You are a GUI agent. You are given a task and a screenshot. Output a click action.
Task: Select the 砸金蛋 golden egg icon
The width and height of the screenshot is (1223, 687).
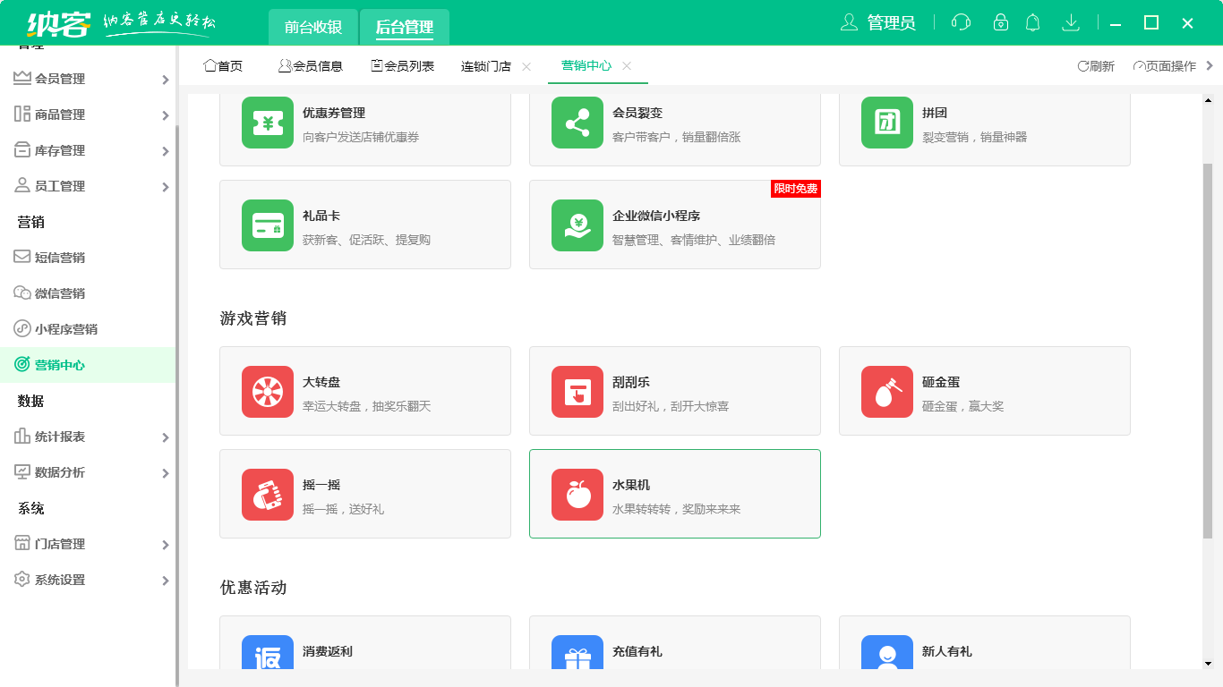(x=887, y=392)
